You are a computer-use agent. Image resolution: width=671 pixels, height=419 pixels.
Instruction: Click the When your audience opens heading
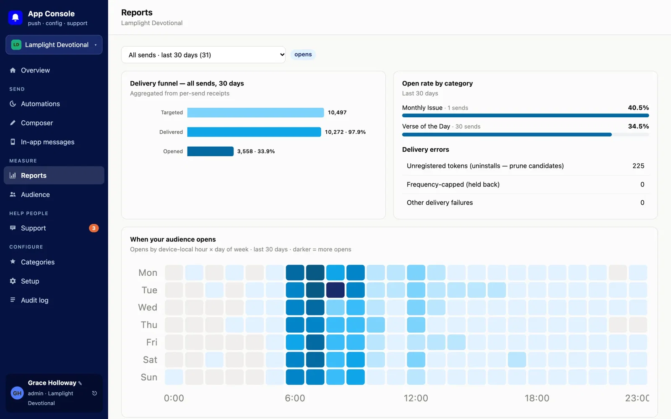pos(173,239)
